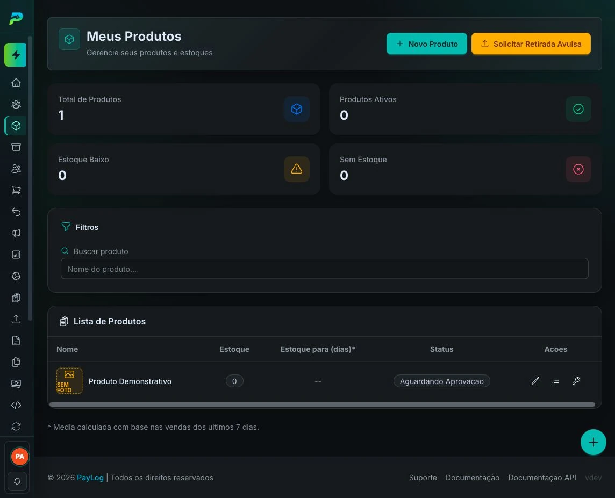Click the circular sync arrows icon in sidebar

16,427
